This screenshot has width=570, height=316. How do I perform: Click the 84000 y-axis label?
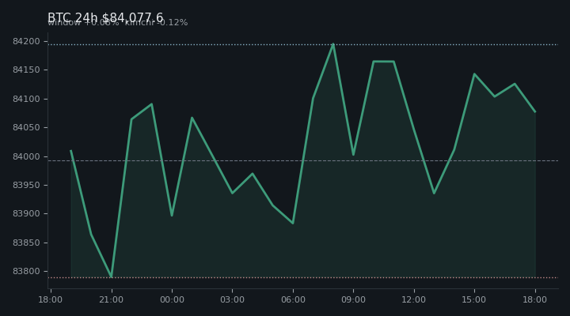[26, 156]
